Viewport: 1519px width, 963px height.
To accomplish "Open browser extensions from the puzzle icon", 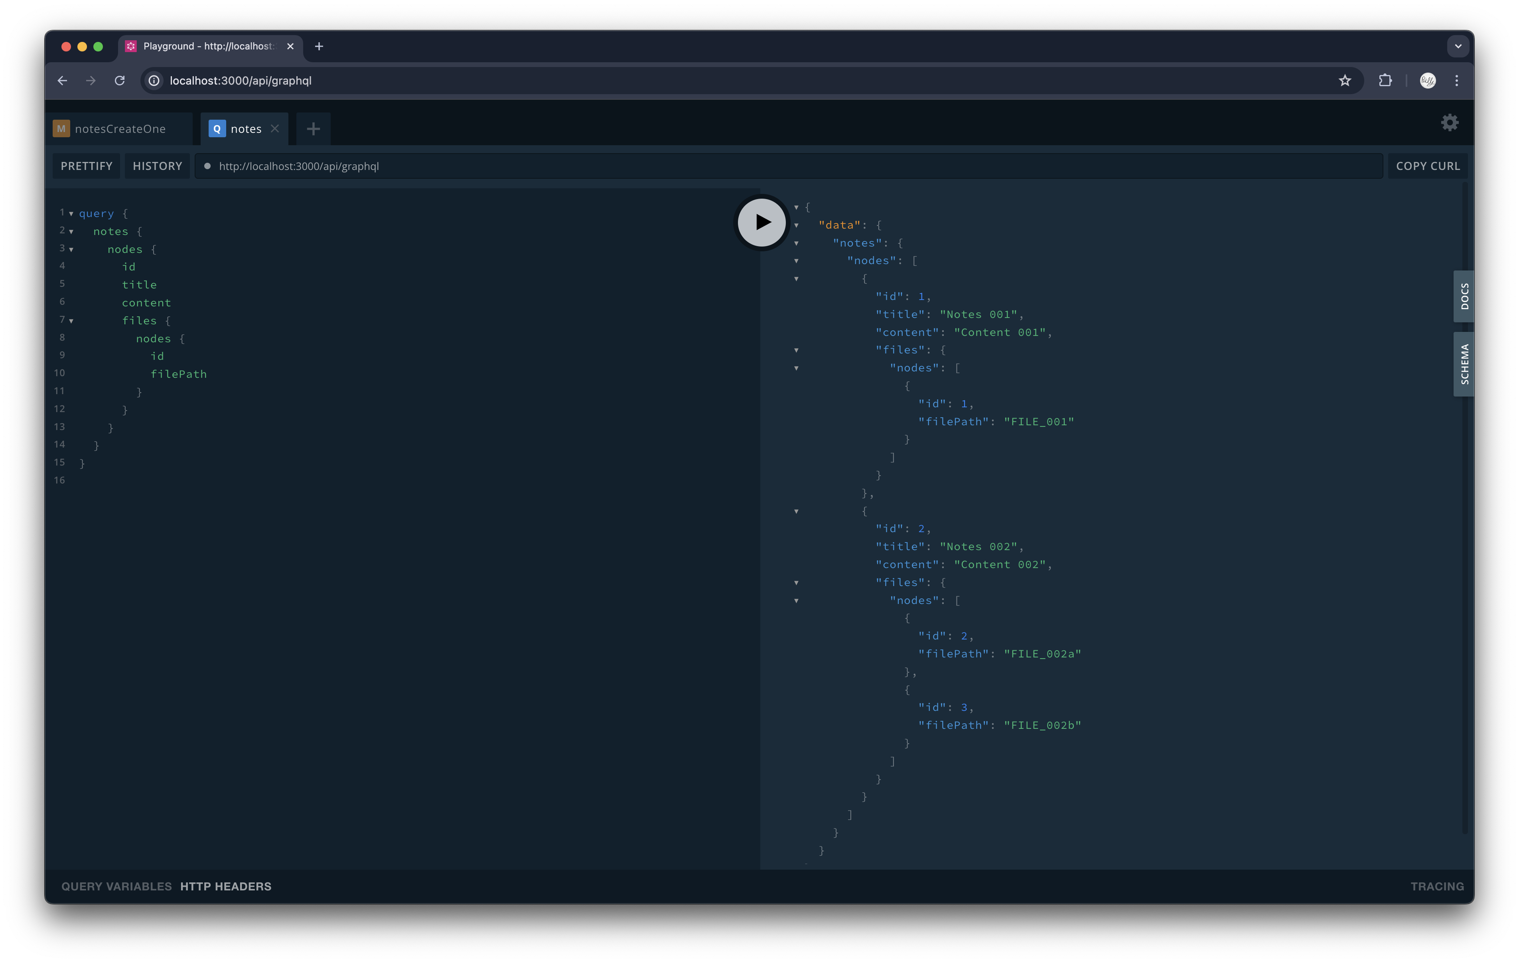I will [x=1385, y=81].
